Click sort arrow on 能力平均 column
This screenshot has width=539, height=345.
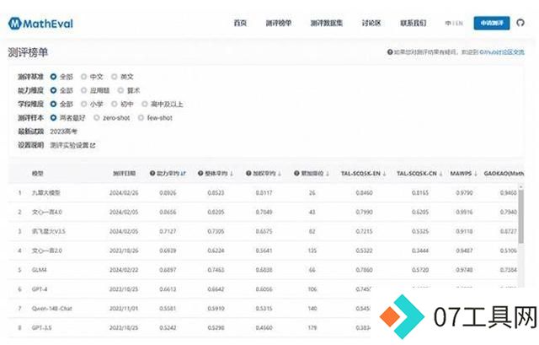184,174
